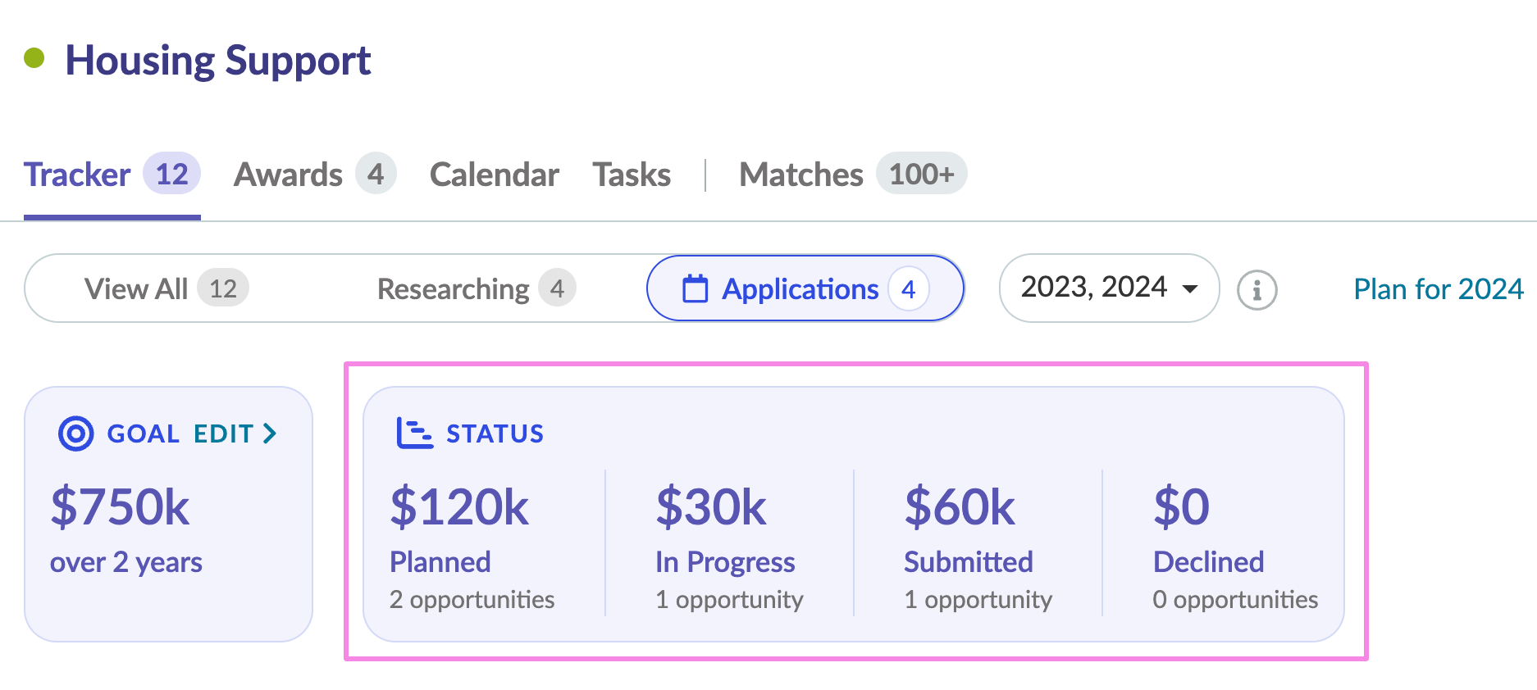This screenshot has width=1537, height=690.
Task: Click the Goal Edit chevron arrow
Action: pos(270,434)
